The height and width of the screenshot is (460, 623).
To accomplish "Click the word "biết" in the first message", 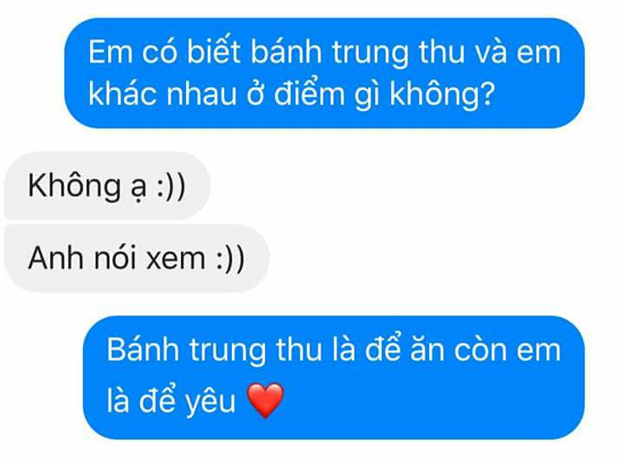I will coord(214,52).
